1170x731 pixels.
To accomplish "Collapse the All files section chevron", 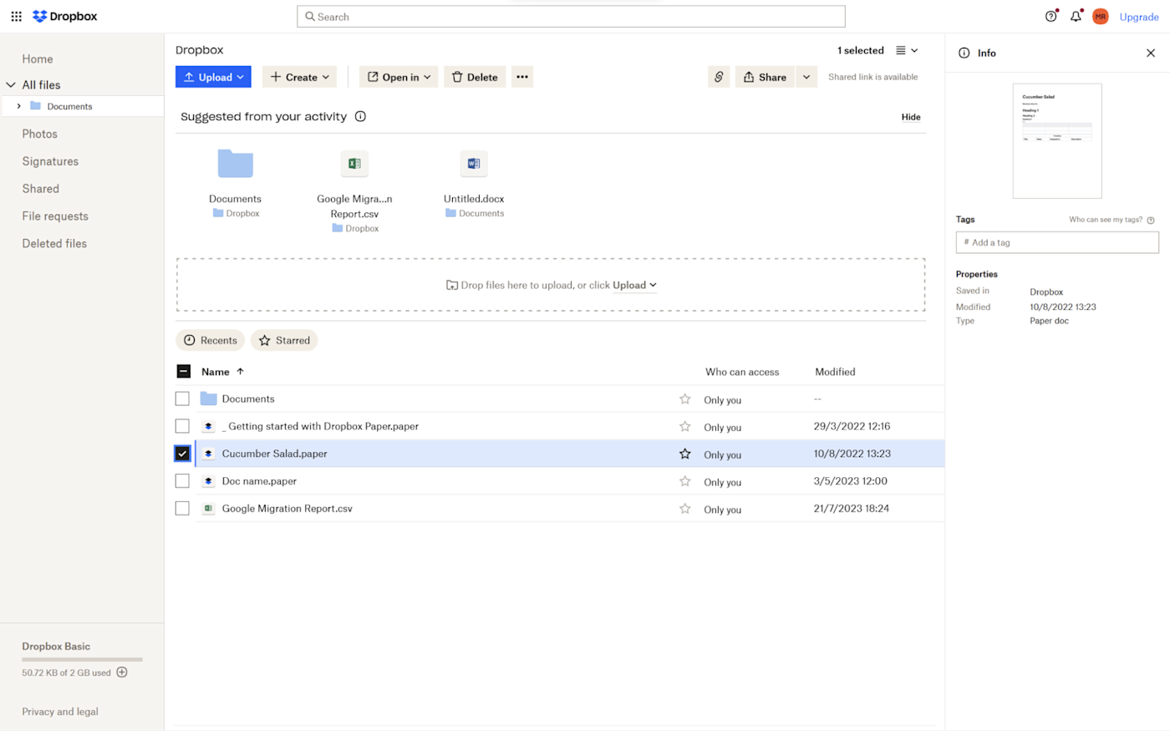I will click(x=11, y=85).
